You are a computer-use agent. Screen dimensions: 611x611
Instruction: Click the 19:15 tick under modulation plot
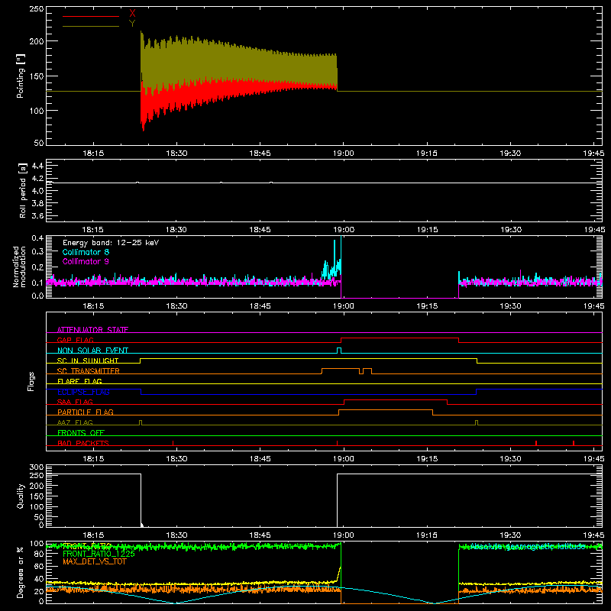point(427,306)
